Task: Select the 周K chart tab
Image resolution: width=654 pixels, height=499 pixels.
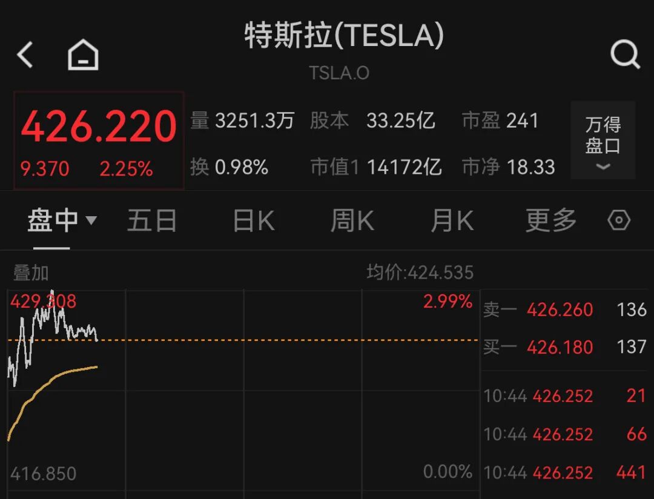Action: [352, 221]
